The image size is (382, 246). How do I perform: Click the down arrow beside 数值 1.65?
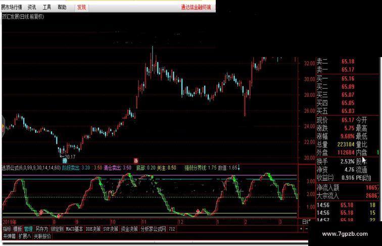[x=238, y=167]
